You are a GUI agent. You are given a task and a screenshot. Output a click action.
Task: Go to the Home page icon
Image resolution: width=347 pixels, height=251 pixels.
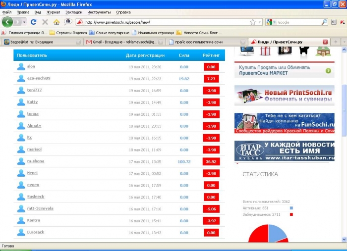click(x=57, y=22)
